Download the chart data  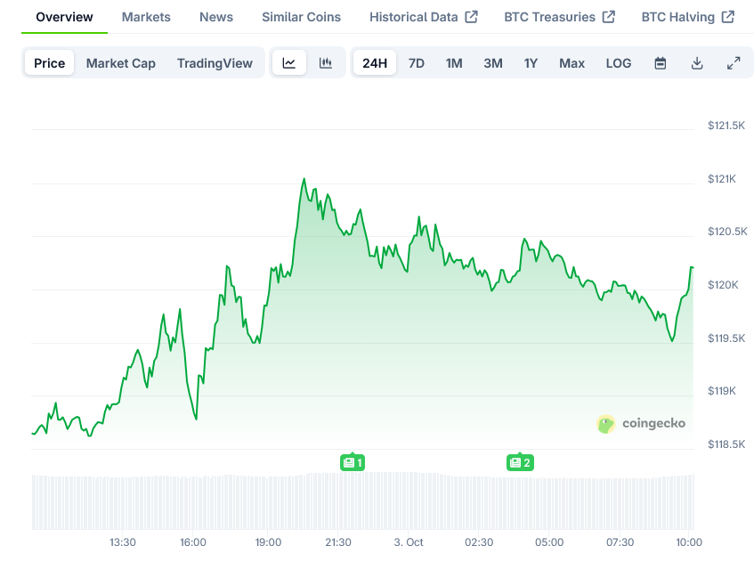[697, 63]
